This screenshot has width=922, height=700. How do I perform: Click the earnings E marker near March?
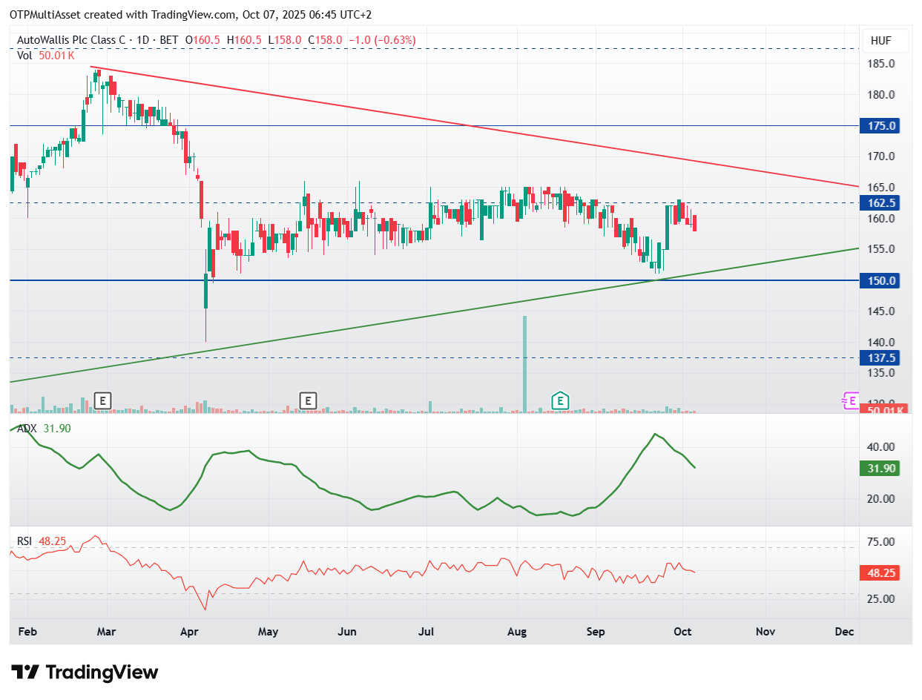(x=103, y=401)
